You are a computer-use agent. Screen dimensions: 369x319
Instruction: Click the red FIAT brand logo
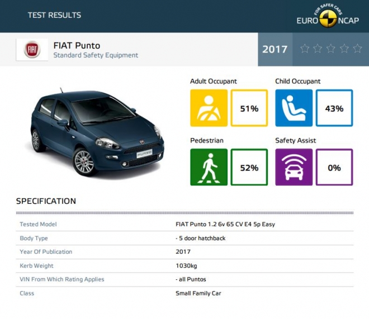pos(32,50)
